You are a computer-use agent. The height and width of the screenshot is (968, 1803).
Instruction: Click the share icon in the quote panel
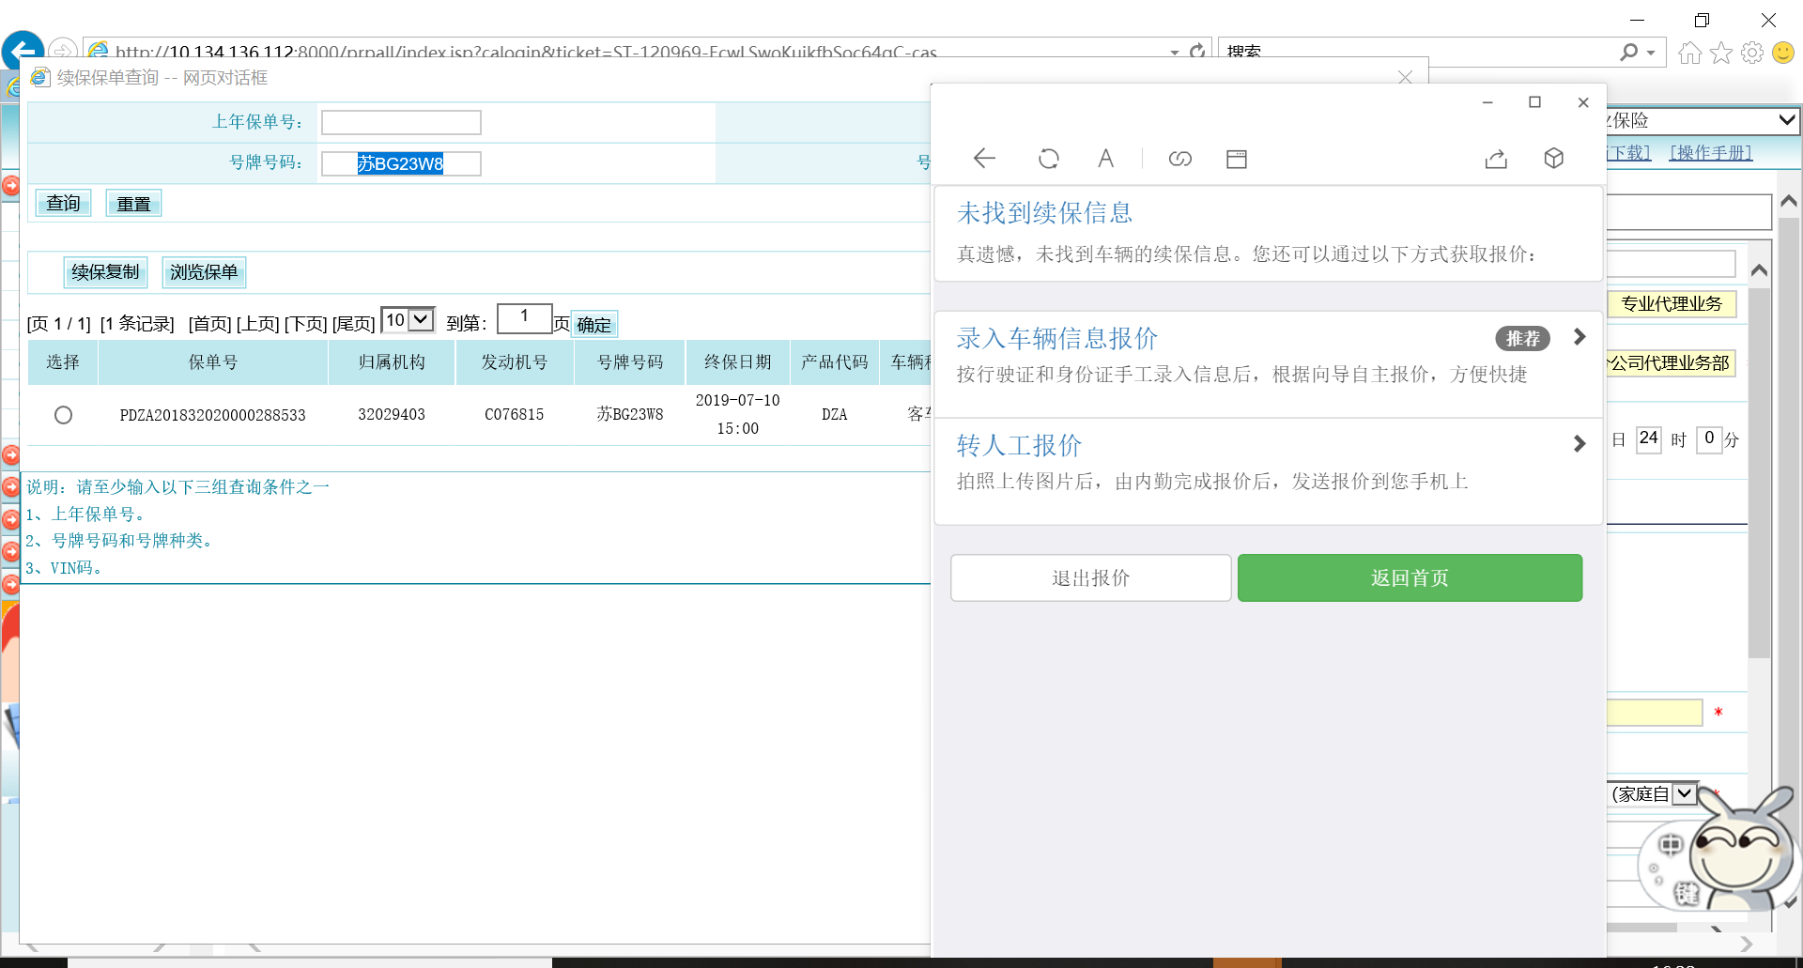(1496, 159)
